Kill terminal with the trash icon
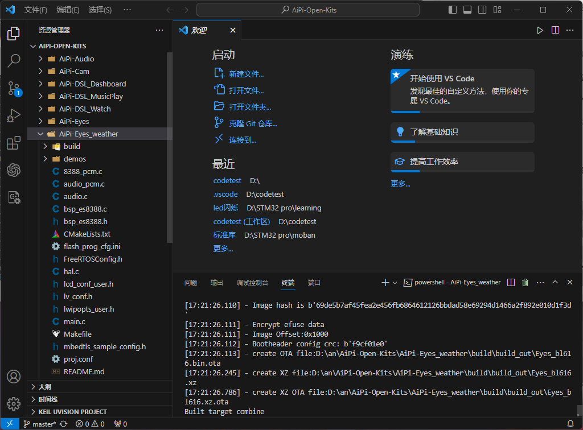Image resolution: width=583 pixels, height=430 pixels. (525, 283)
